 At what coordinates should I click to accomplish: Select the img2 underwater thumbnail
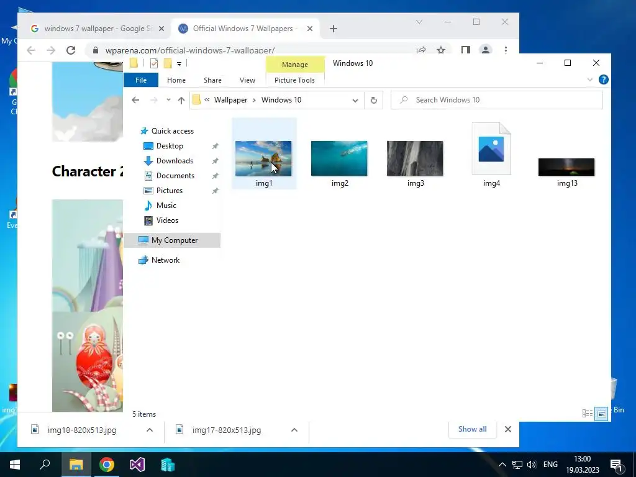pos(339,158)
